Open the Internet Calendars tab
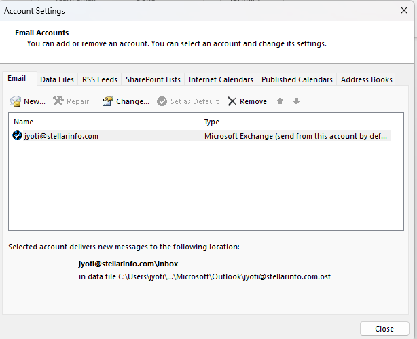This screenshot has height=339, width=417. coord(221,79)
